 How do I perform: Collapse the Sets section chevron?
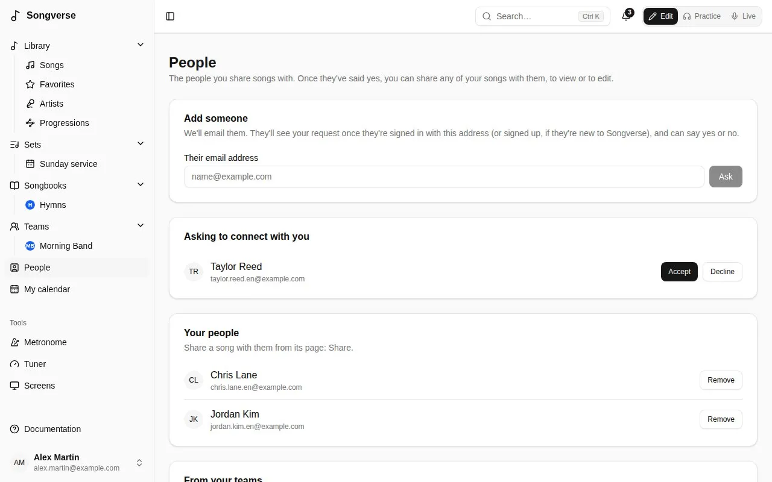point(141,144)
